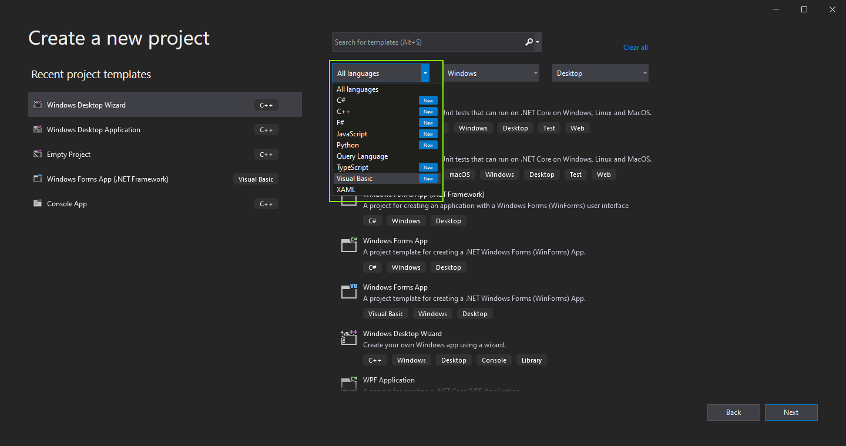Choose C# from the language list

386,100
